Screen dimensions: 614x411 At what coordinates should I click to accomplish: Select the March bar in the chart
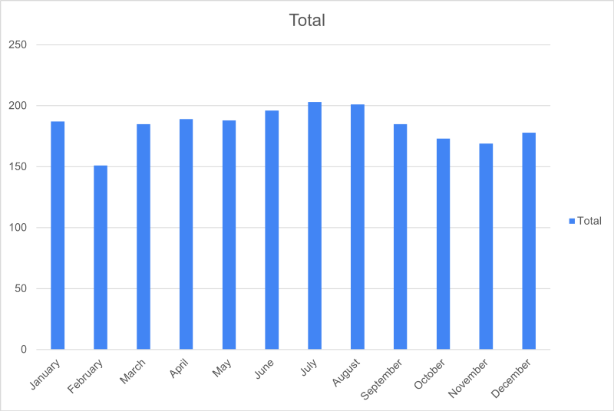point(144,236)
